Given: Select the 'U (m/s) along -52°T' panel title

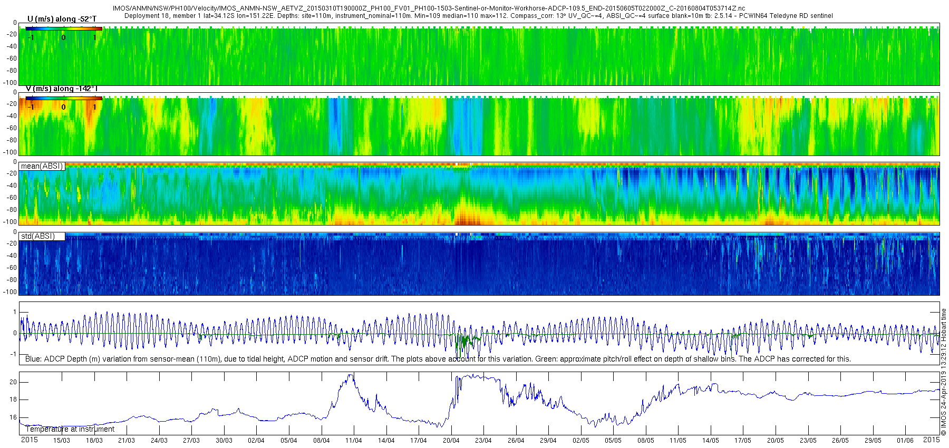Looking at the screenshot, I should (62, 19).
